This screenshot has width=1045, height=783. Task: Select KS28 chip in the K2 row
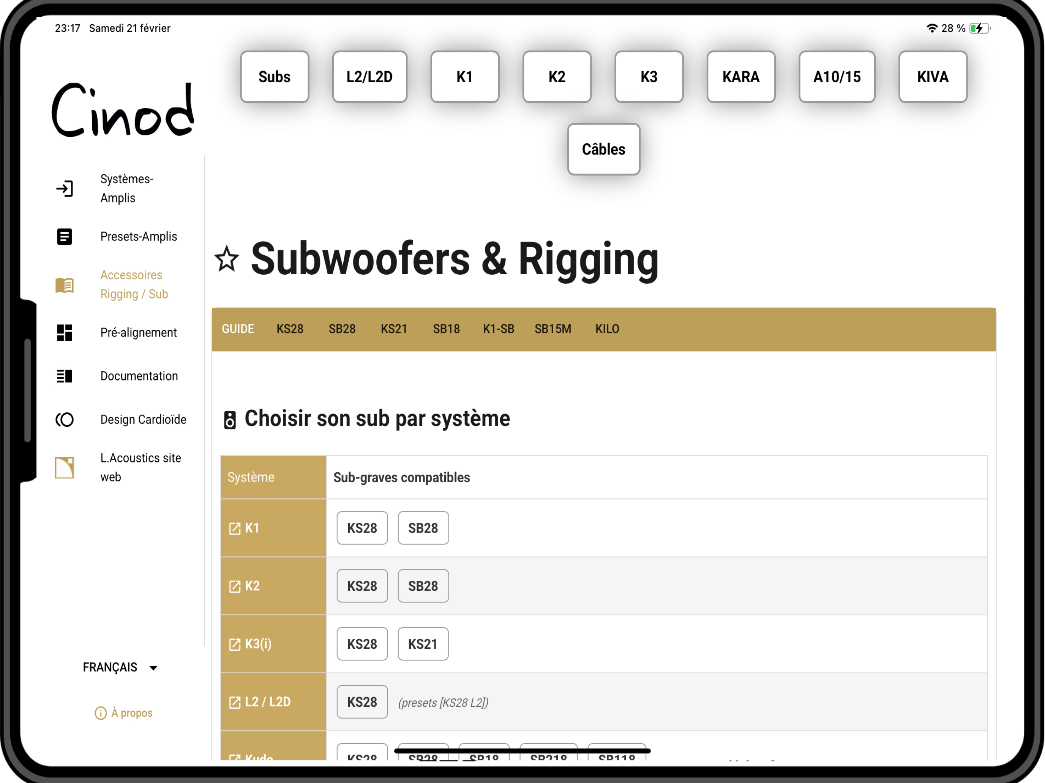tap(362, 586)
